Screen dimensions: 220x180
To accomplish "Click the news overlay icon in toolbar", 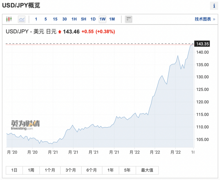I will 129,19.
